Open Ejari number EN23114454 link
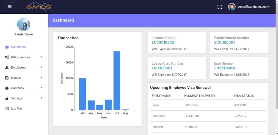Viewport: 278px width, 135px height. [225, 68]
